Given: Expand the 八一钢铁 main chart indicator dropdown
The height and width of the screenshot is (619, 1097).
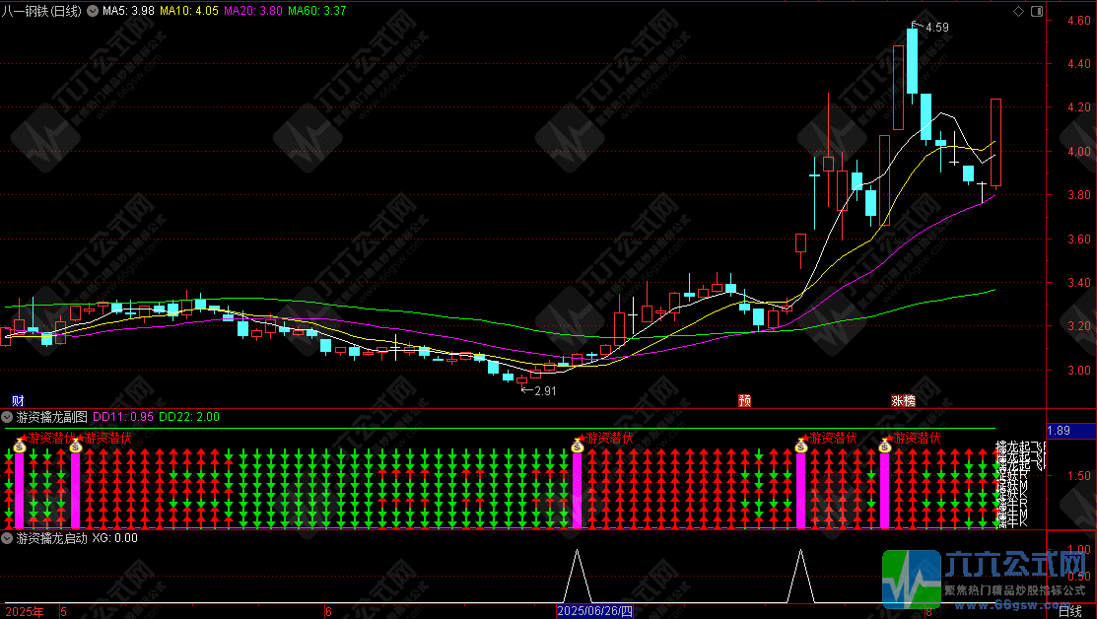Looking at the screenshot, I should [92, 10].
